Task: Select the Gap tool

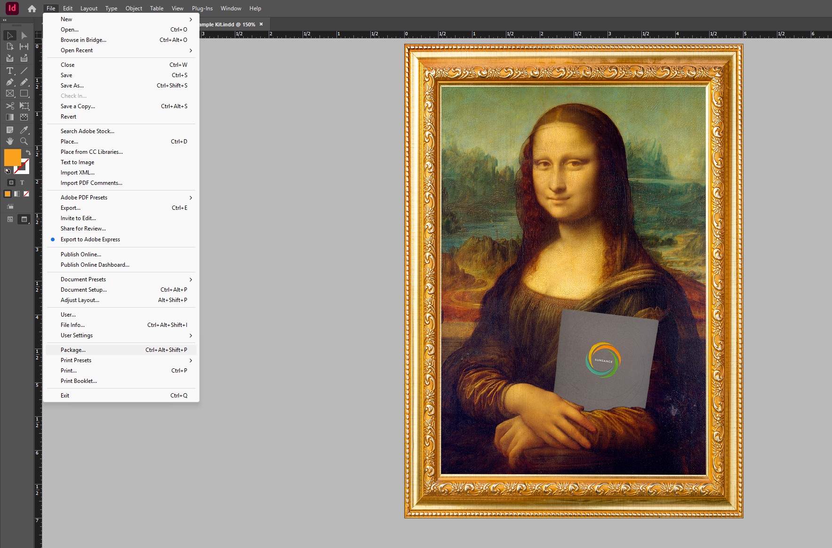Action: point(24,47)
